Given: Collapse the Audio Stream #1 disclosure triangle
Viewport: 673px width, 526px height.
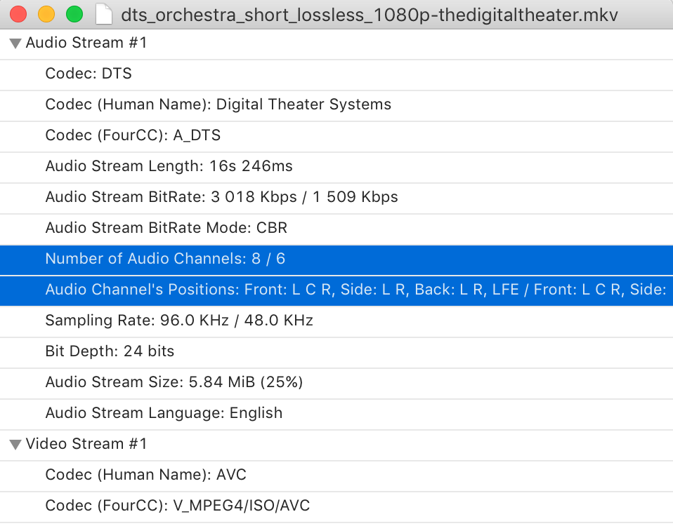Looking at the screenshot, I should 15,43.
